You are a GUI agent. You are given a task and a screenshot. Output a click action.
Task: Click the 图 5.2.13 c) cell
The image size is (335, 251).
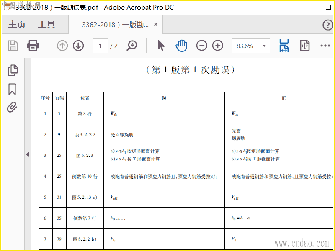tap(85, 197)
